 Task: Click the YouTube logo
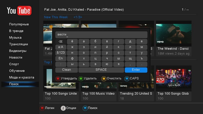19,10
